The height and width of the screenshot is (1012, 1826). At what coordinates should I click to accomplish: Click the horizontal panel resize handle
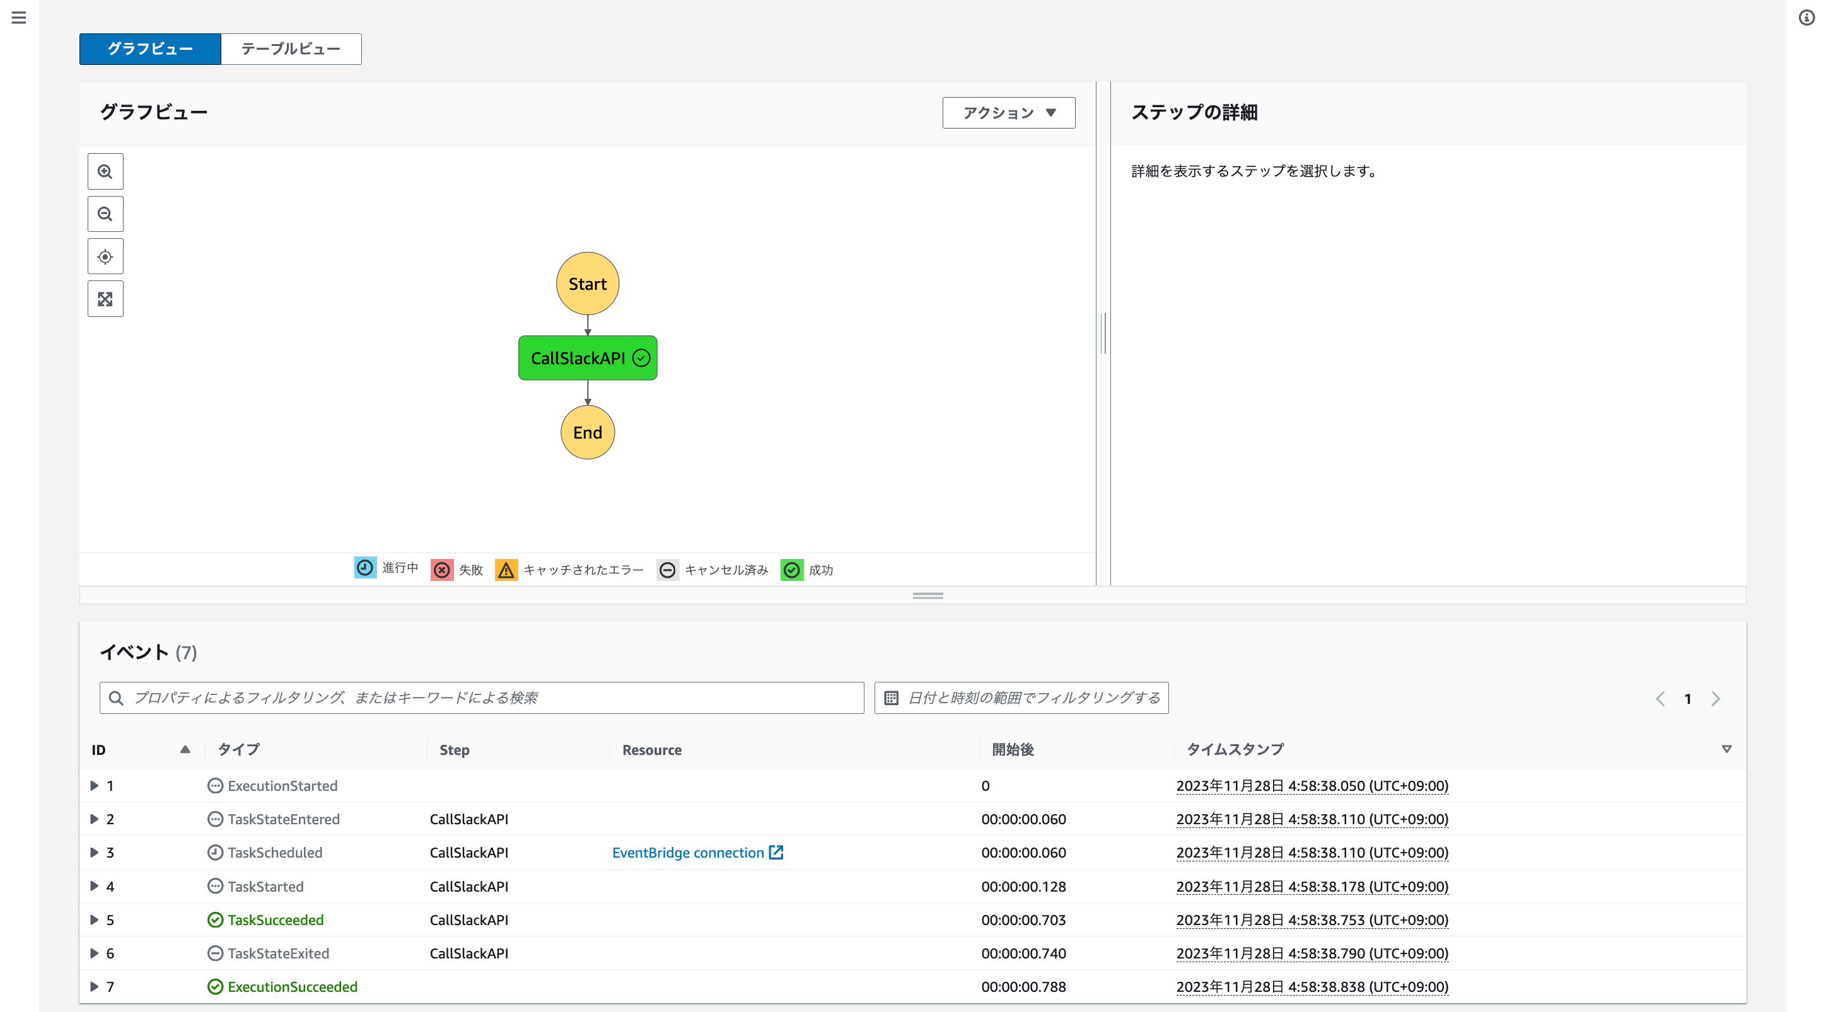point(927,595)
